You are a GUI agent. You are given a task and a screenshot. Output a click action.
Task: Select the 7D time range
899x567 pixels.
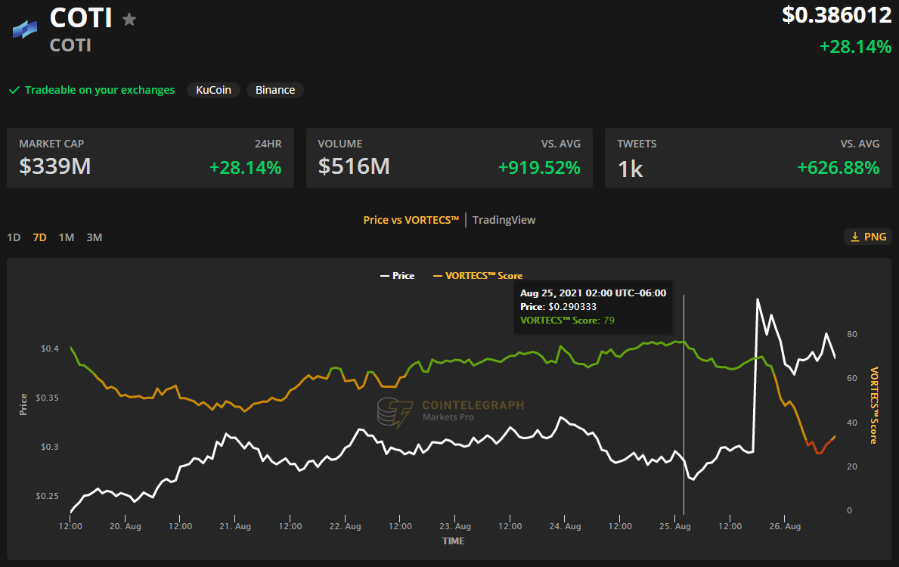[x=39, y=237]
